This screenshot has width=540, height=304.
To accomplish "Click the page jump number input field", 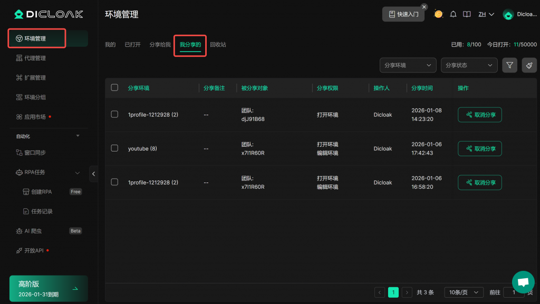I will (x=514, y=292).
